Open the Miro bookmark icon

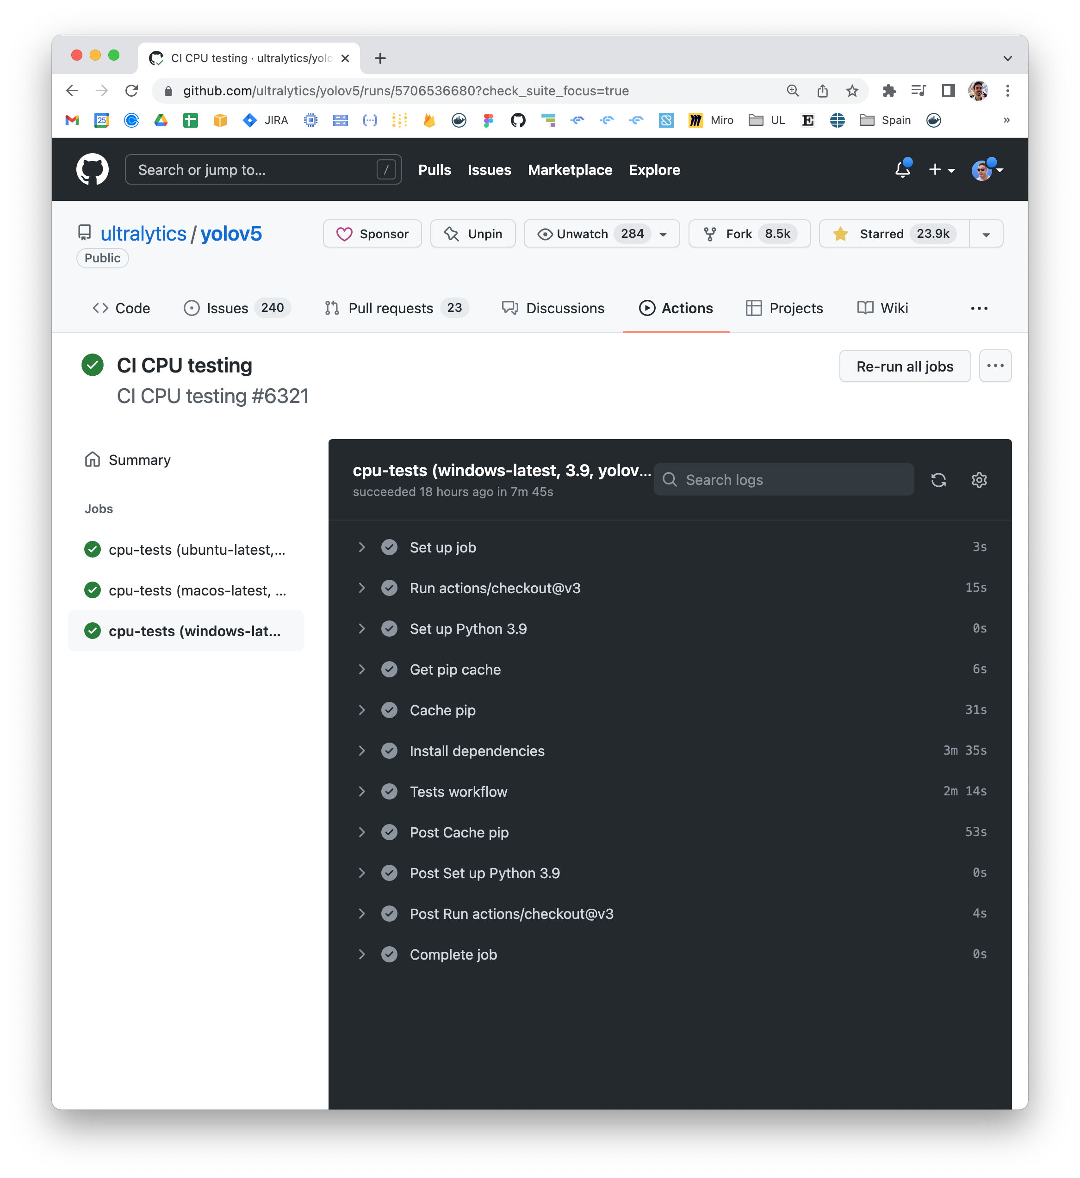696,120
